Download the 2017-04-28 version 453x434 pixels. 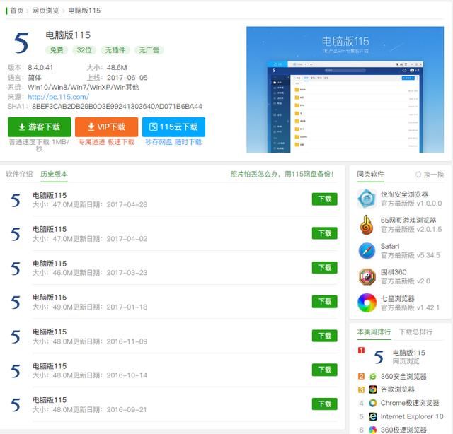324,199
